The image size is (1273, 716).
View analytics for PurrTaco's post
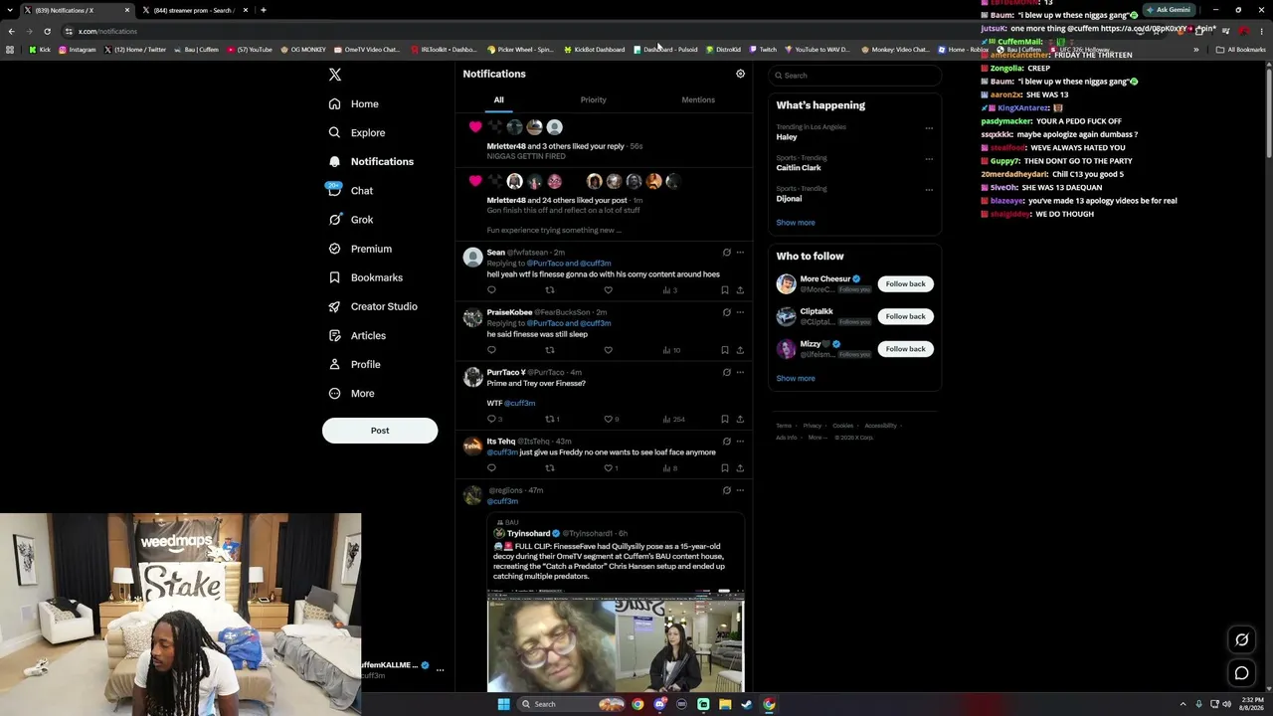point(673,419)
